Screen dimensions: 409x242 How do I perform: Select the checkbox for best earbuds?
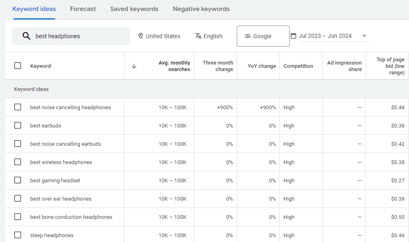click(x=17, y=125)
